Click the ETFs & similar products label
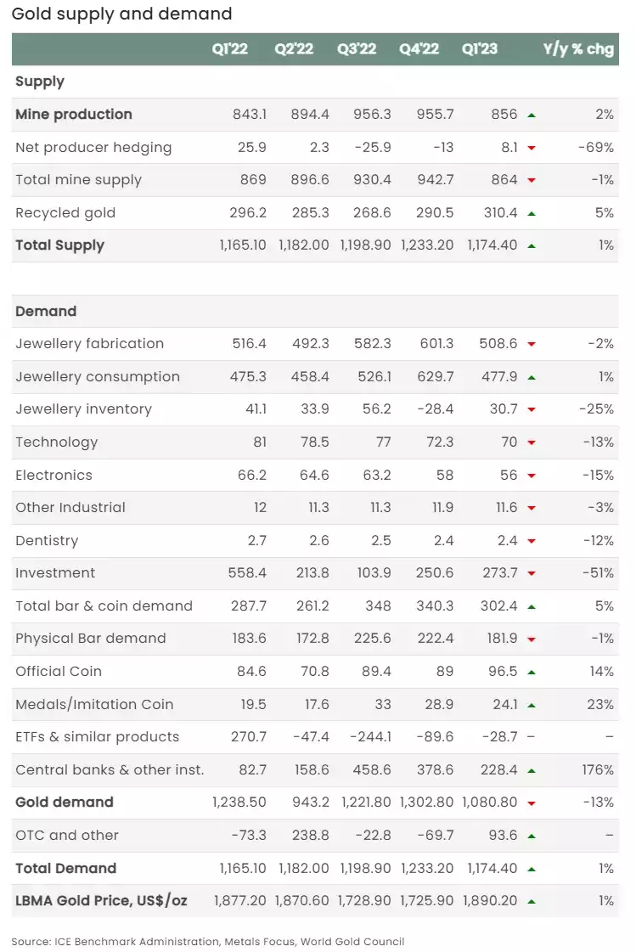 [97, 736]
